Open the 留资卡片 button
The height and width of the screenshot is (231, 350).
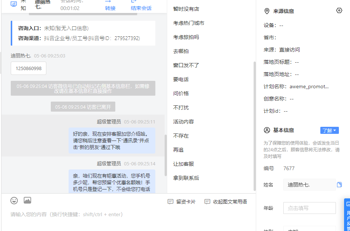click(x=181, y=202)
